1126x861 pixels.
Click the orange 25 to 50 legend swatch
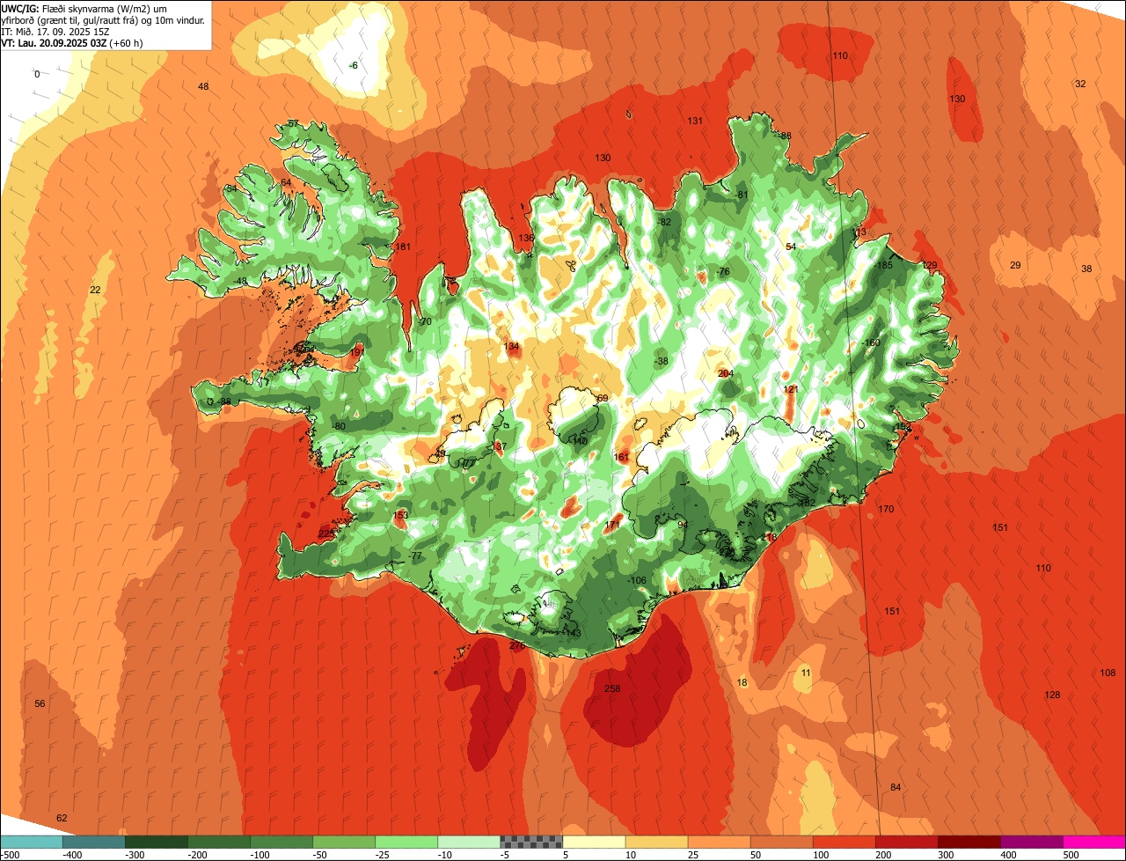[719, 842]
